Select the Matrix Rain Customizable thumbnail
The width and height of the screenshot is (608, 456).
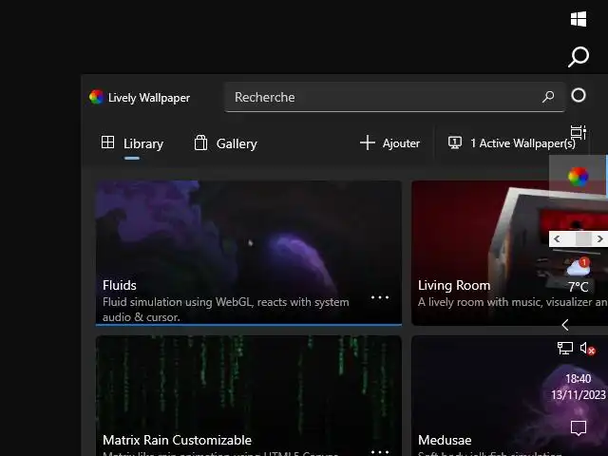[x=249, y=395]
